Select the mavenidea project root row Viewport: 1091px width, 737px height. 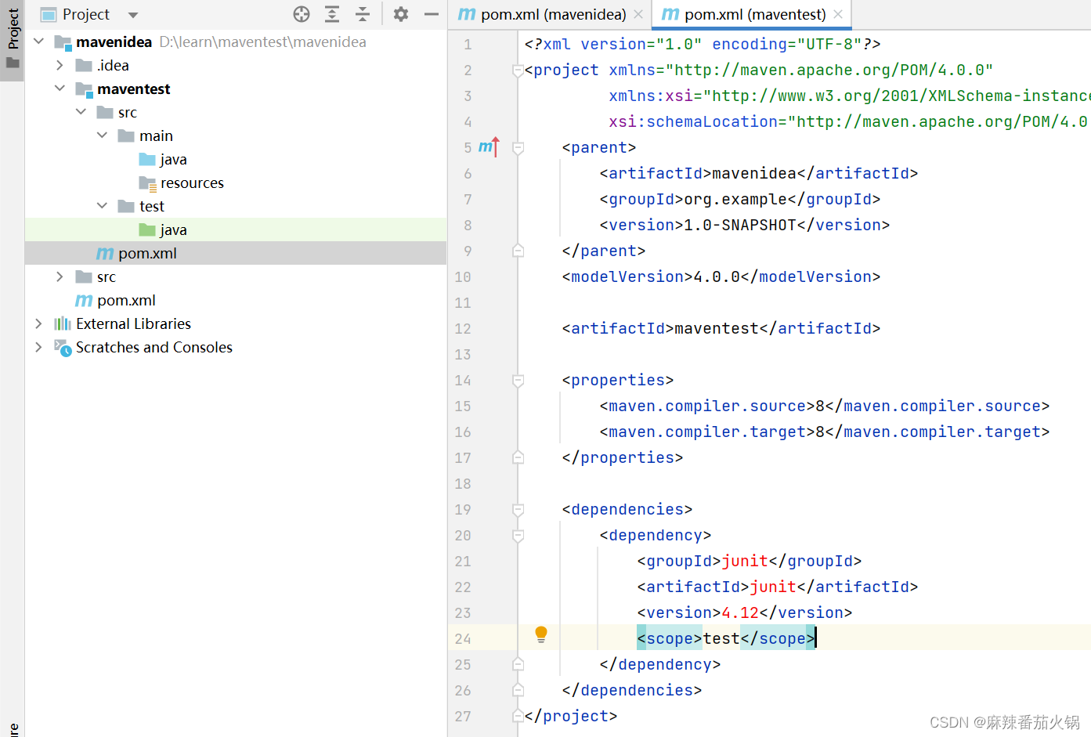(x=236, y=42)
